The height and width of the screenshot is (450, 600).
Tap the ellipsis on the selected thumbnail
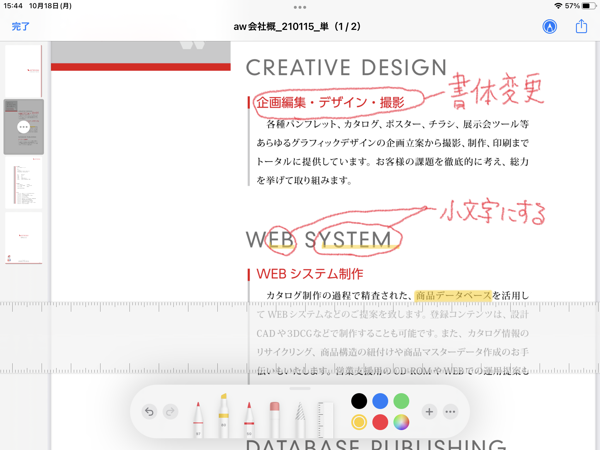tap(23, 127)
